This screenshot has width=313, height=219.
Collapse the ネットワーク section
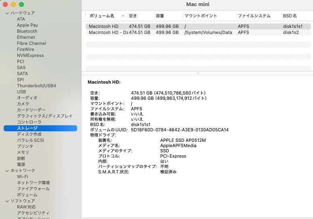(x=7, y=171)
